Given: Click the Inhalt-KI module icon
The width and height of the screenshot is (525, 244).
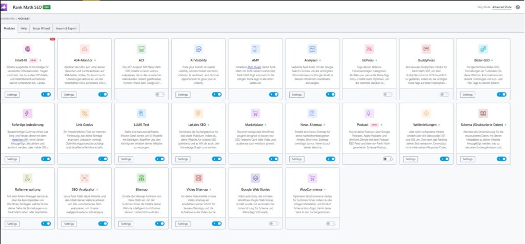Looking at the screenshot, I should click(x=28, y=49).
